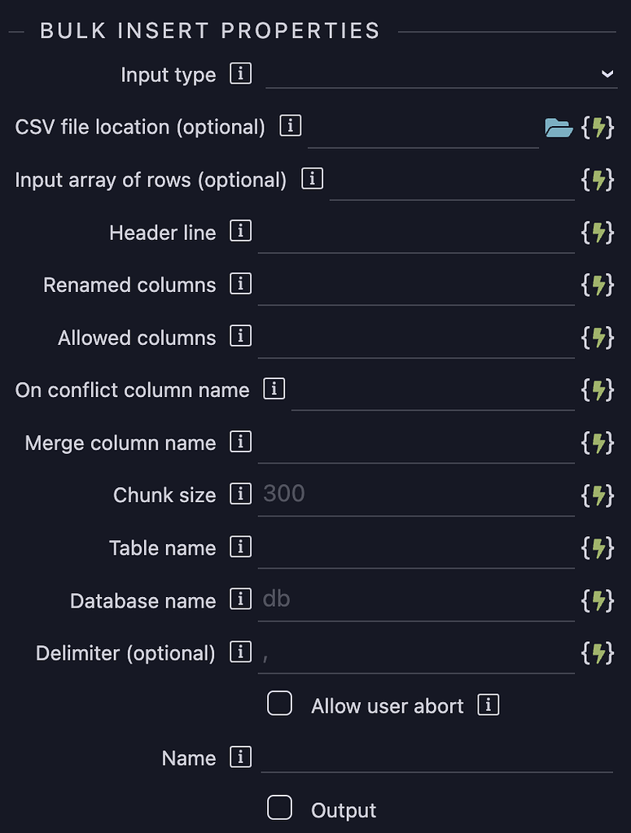The width and height of the screenshot is (631, 833).
Task: Open expression editor for Chunk size
Action: tap(598, 495)
